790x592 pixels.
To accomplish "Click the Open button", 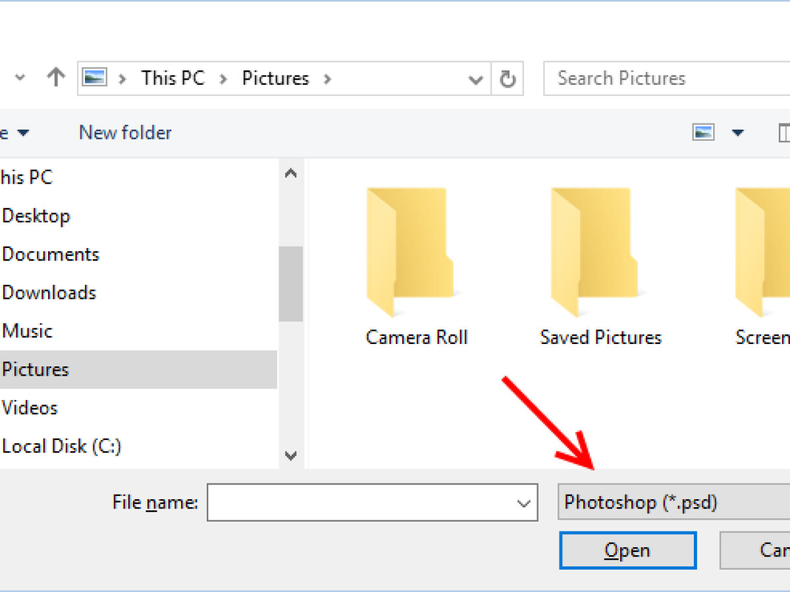I will (x=627, y=550).
